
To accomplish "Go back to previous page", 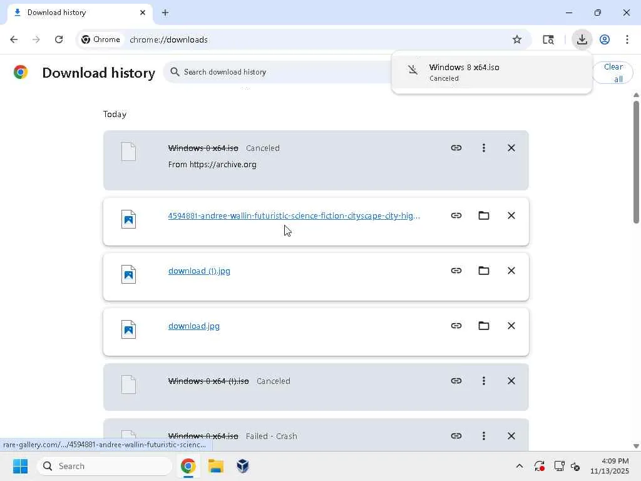I will tap(14, 39).
